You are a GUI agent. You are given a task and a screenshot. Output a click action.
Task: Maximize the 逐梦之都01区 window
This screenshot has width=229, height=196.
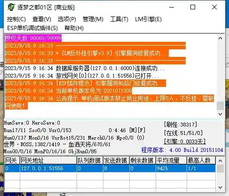click(x=193, y=7)
